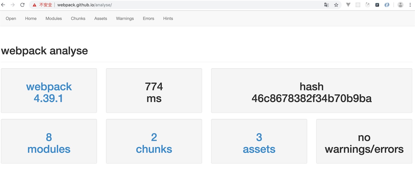Open the Errors nav tab
415x173 pixels.
[149, 18]
